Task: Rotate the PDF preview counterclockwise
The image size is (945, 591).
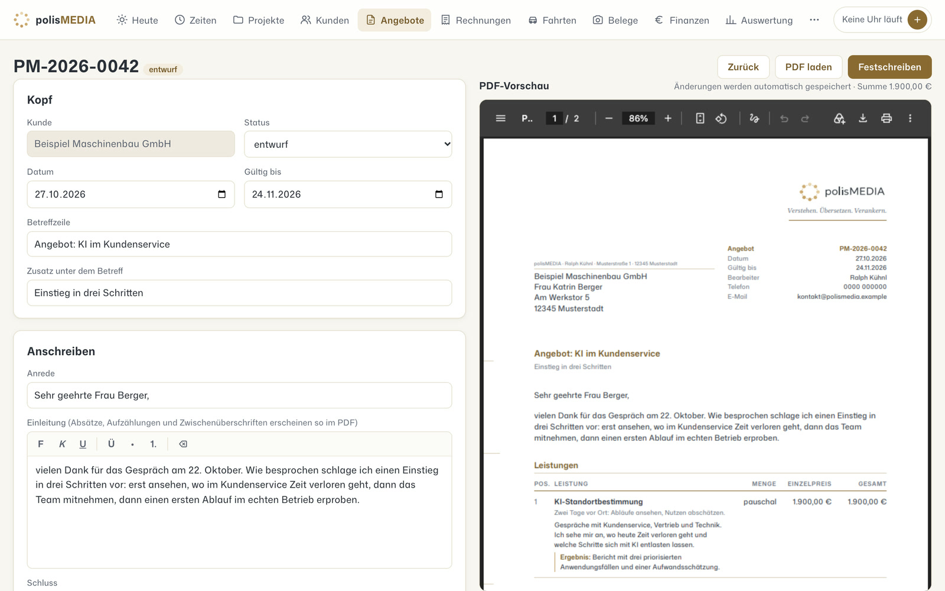Action: pos(721,118)
